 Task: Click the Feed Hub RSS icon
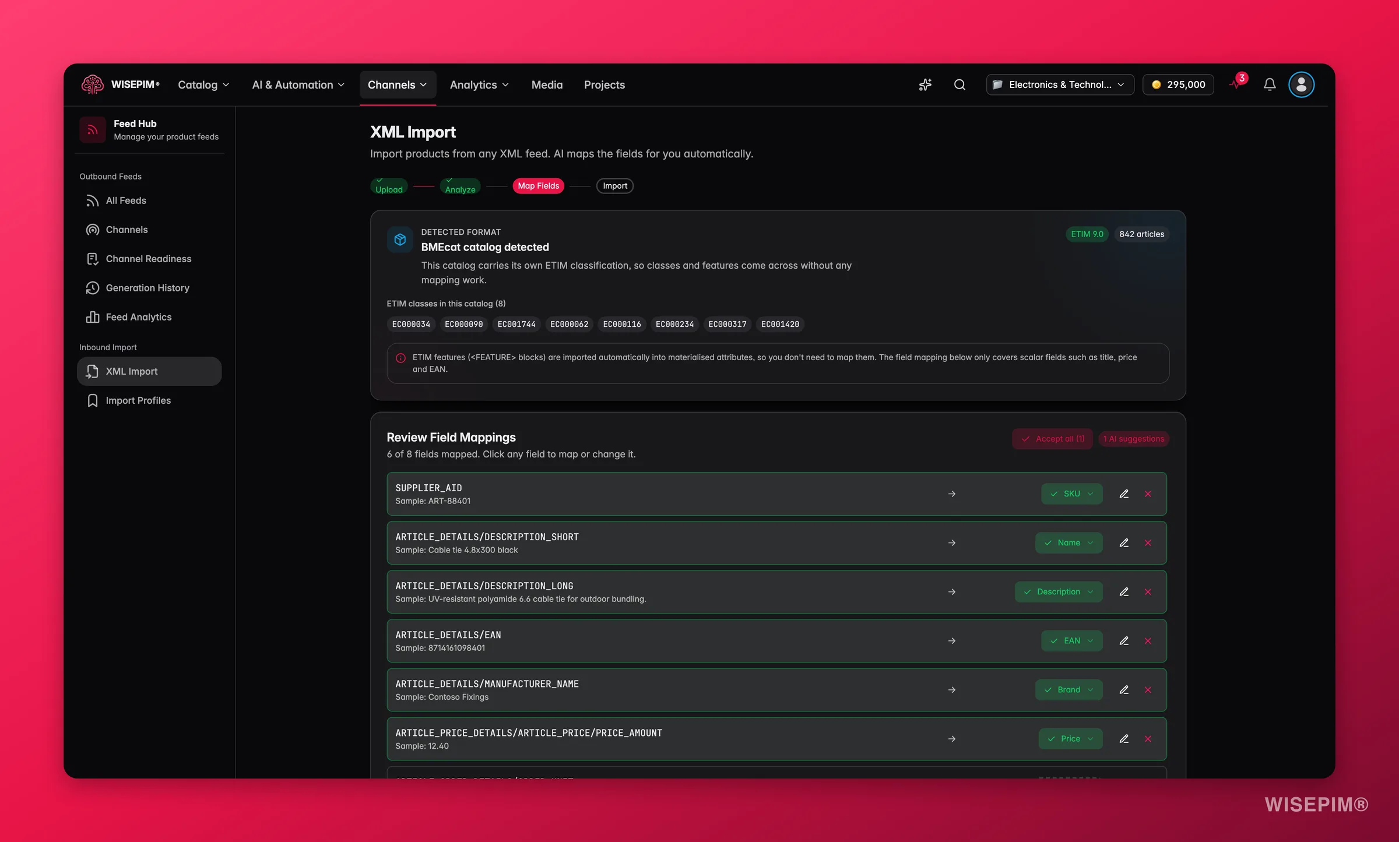tap(92, 129)
